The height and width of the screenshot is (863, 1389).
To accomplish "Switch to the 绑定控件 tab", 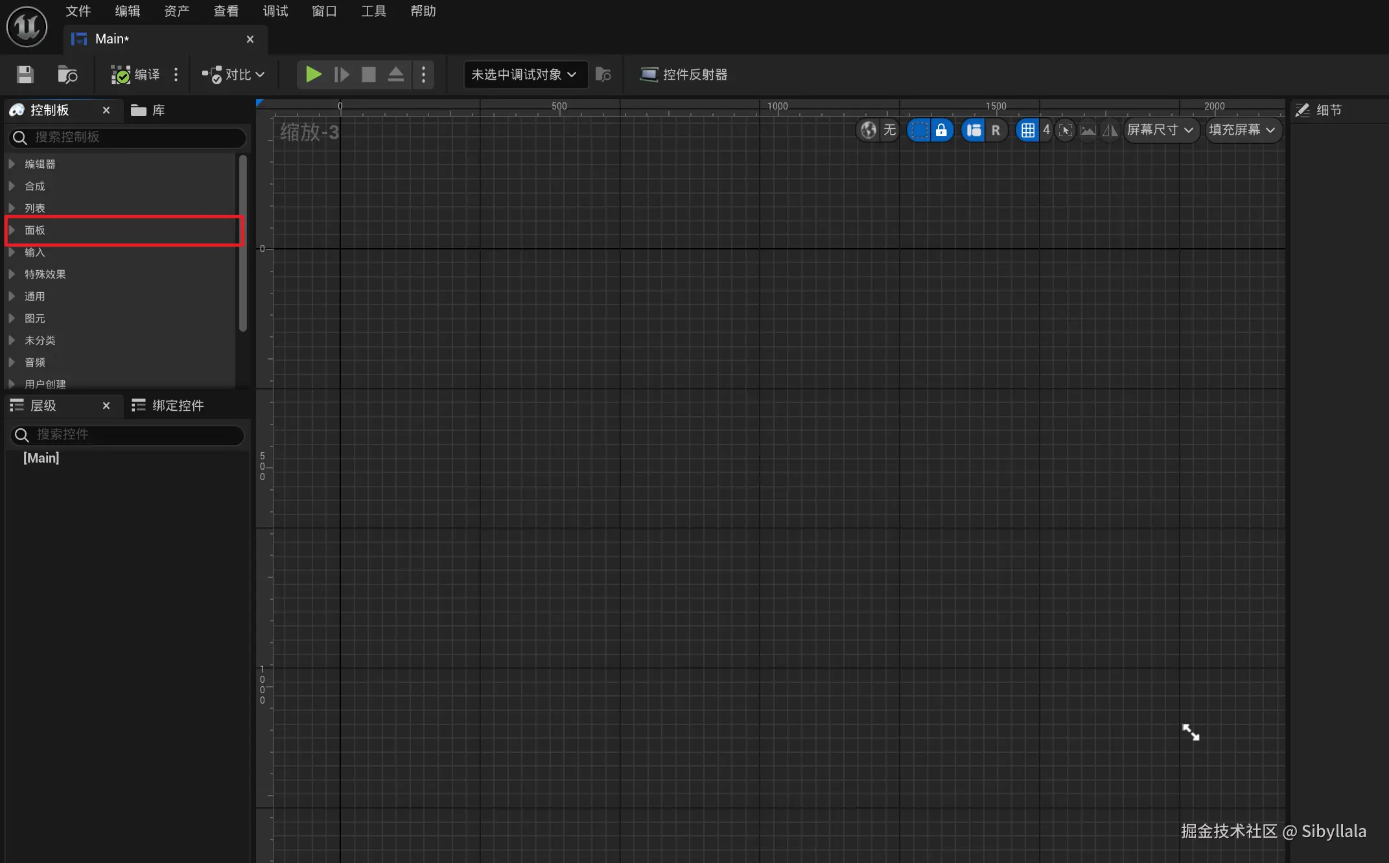I will (168, 406).
